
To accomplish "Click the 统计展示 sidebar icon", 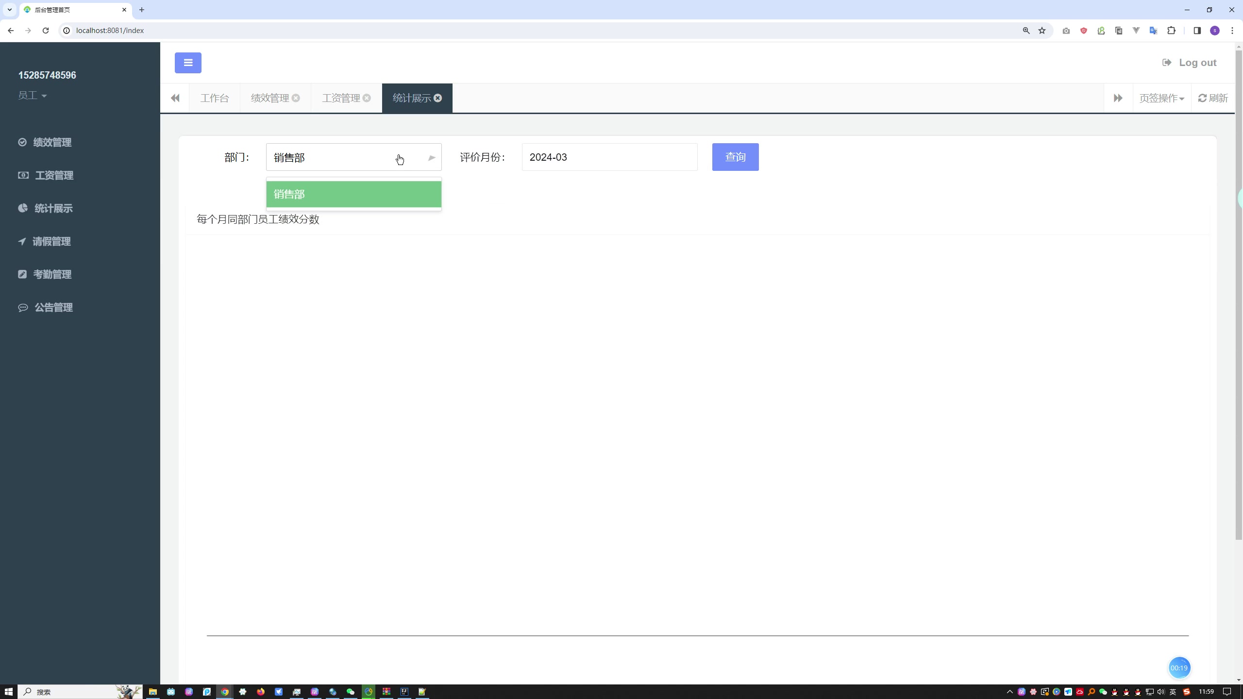I will click(x=23, y=208).
